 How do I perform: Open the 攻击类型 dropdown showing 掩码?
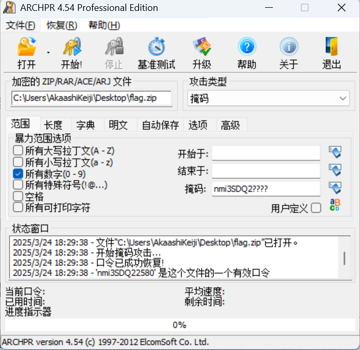[268, 98]
